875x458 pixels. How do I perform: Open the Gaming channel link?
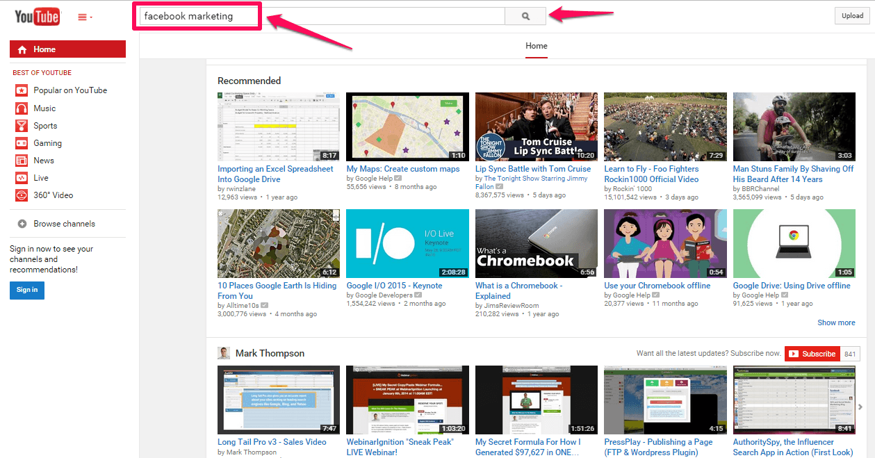[x=47, y=143]
